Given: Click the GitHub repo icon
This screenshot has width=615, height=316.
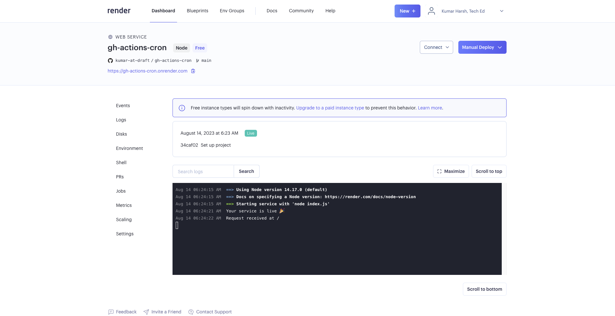Looking at the screenshot, I should click(x=110, y=61).
